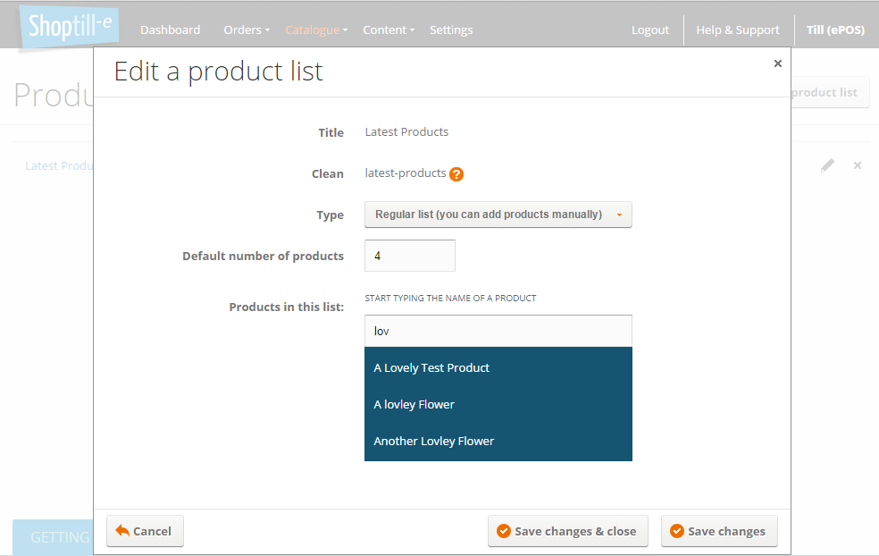Click the Default number of products field
The height and width of the screenshot is (556, 879).
410,256
